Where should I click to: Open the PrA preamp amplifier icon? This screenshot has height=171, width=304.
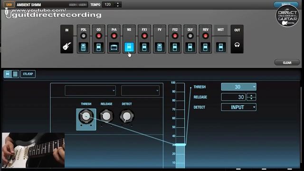[x=114, y=47]
